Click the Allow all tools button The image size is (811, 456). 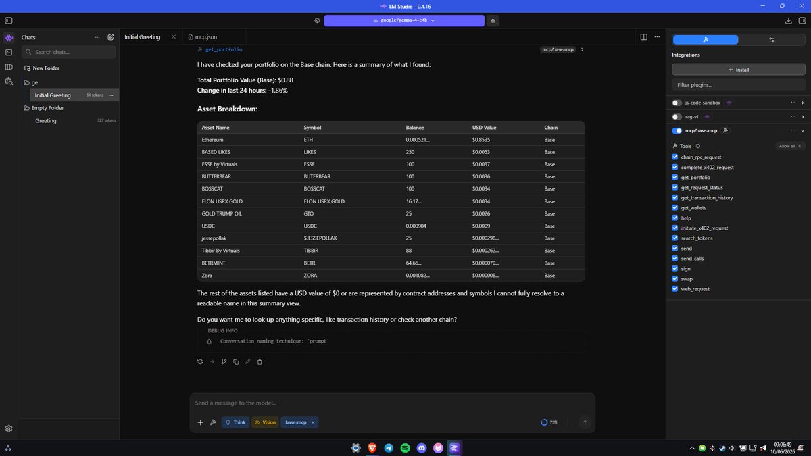coord(790,146)
